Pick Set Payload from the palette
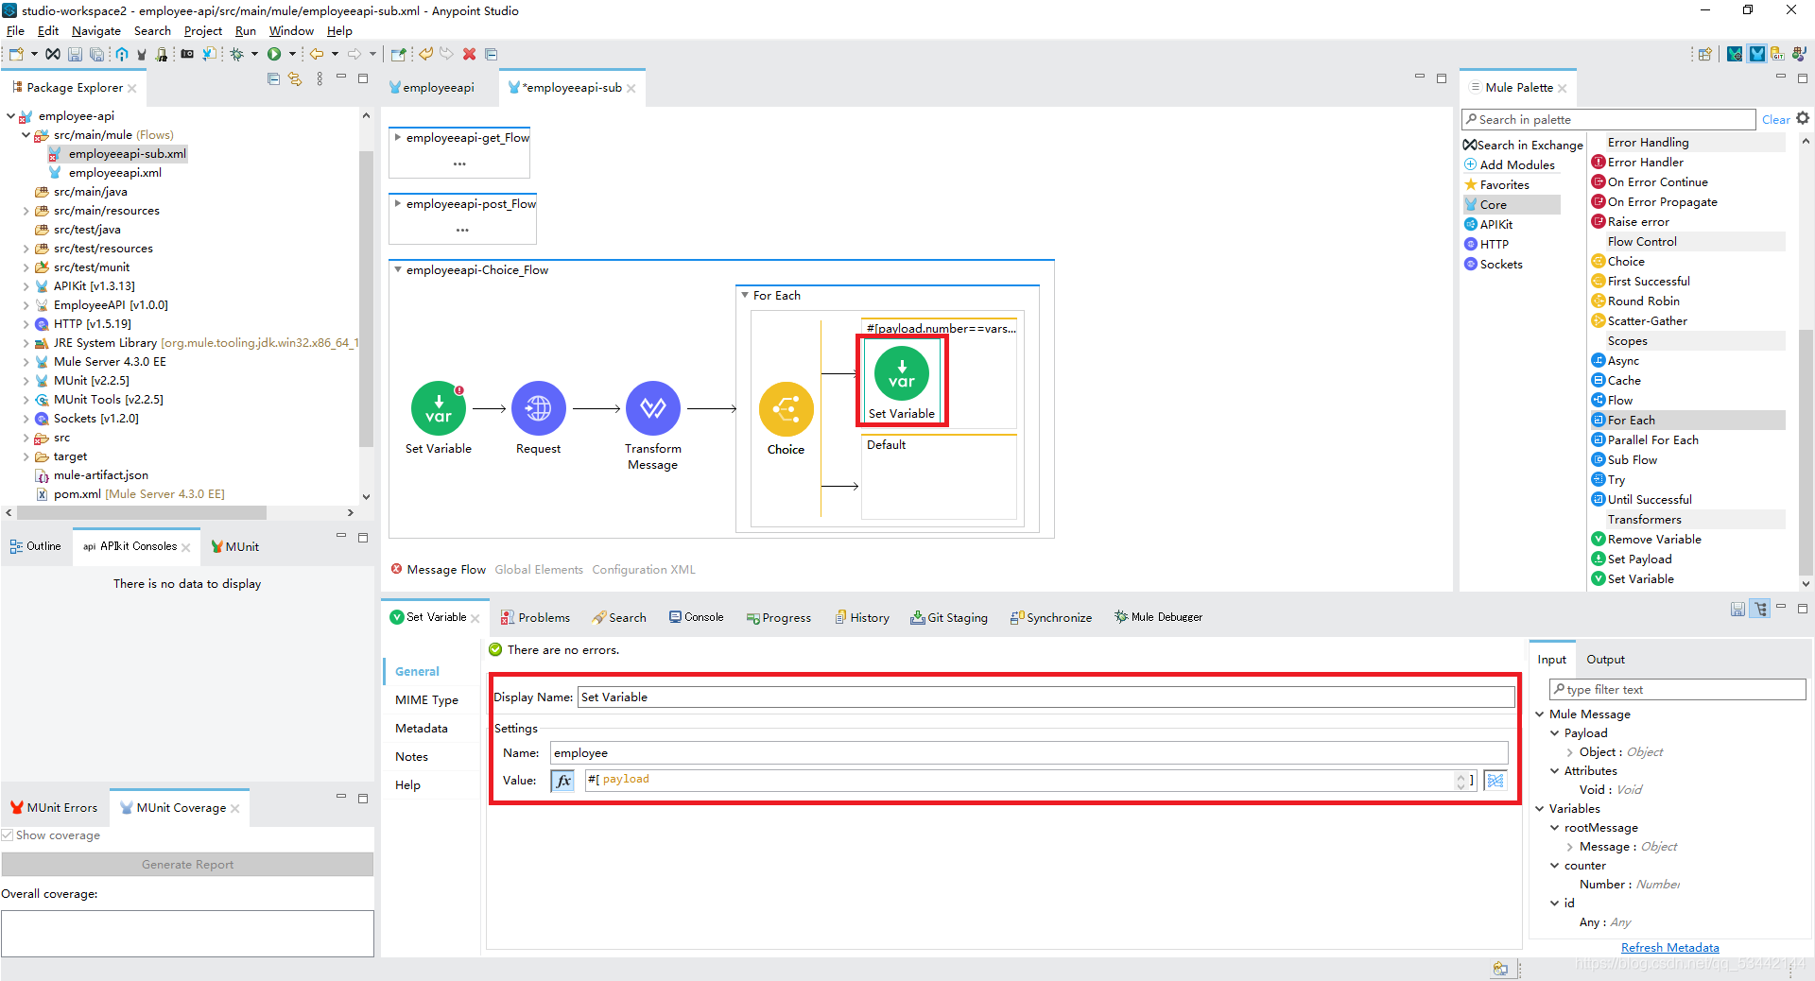 (x=1639, y=559)
